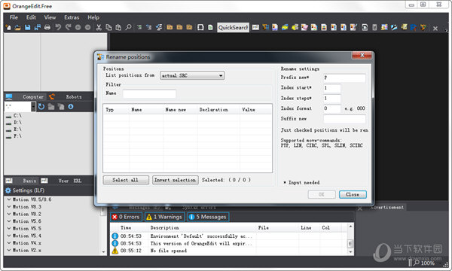Click the Save All icon
The height and width of the screenshot is (271, 452).
38,27
